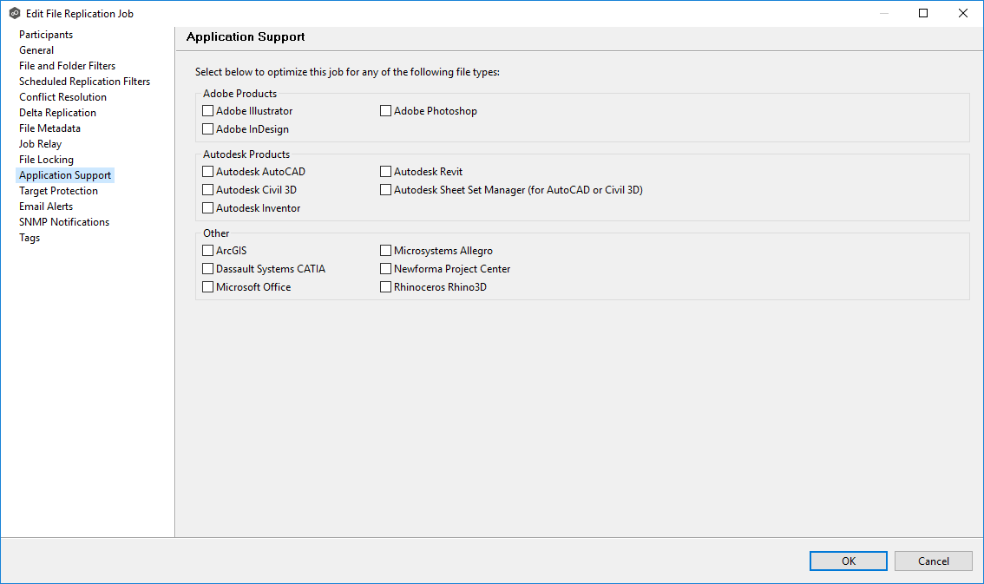Toggle the Autodesk Revit checkbox
The width and height of the screenshot is (984, 584).
(386, 172)
